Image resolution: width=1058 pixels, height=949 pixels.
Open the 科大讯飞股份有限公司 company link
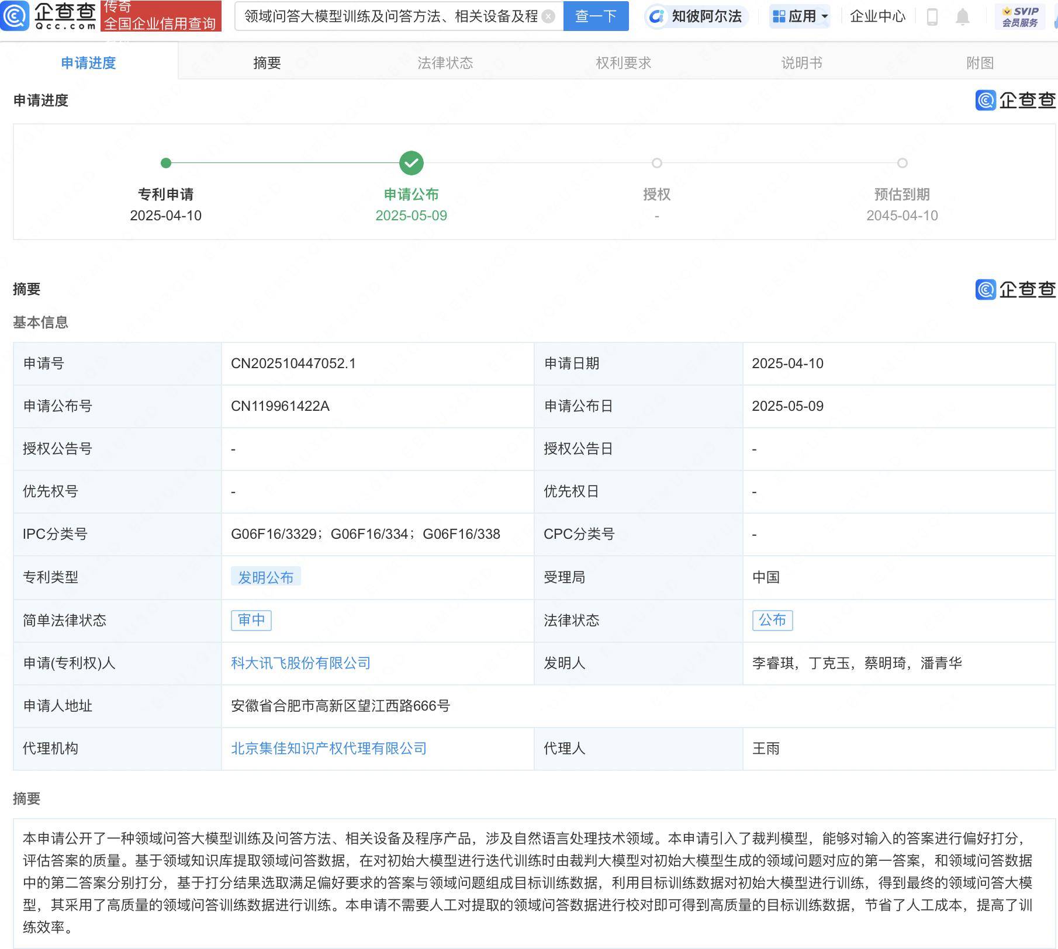[x=300, y=663]
